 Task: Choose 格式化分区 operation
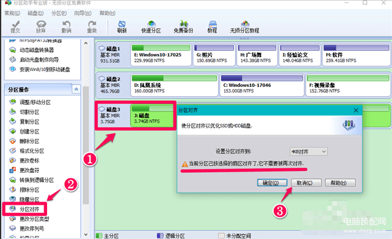coord(26,151)
